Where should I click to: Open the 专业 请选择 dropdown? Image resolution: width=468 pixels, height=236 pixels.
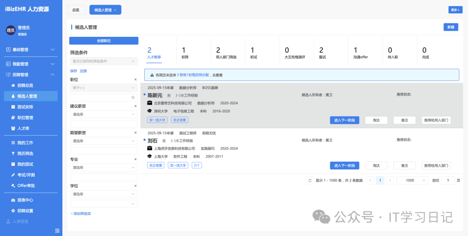pyautogui.click(x=104, y=168)
